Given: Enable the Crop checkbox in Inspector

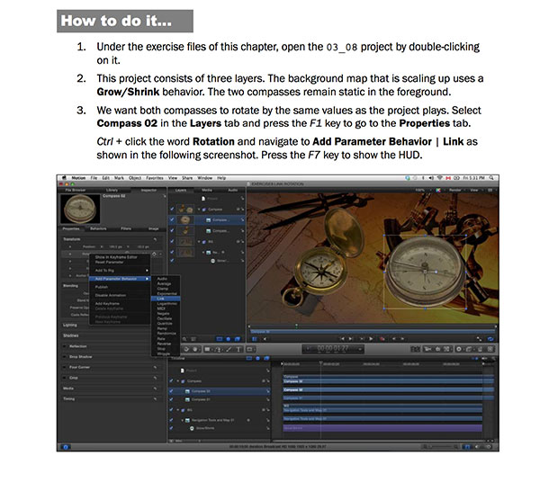Looking at the screenshot, I should [x=65, y=378].
